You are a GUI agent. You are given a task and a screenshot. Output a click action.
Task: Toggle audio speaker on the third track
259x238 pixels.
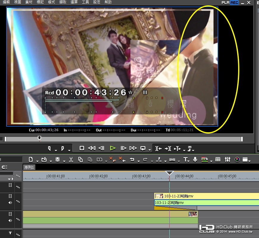[x=10, y=221]
